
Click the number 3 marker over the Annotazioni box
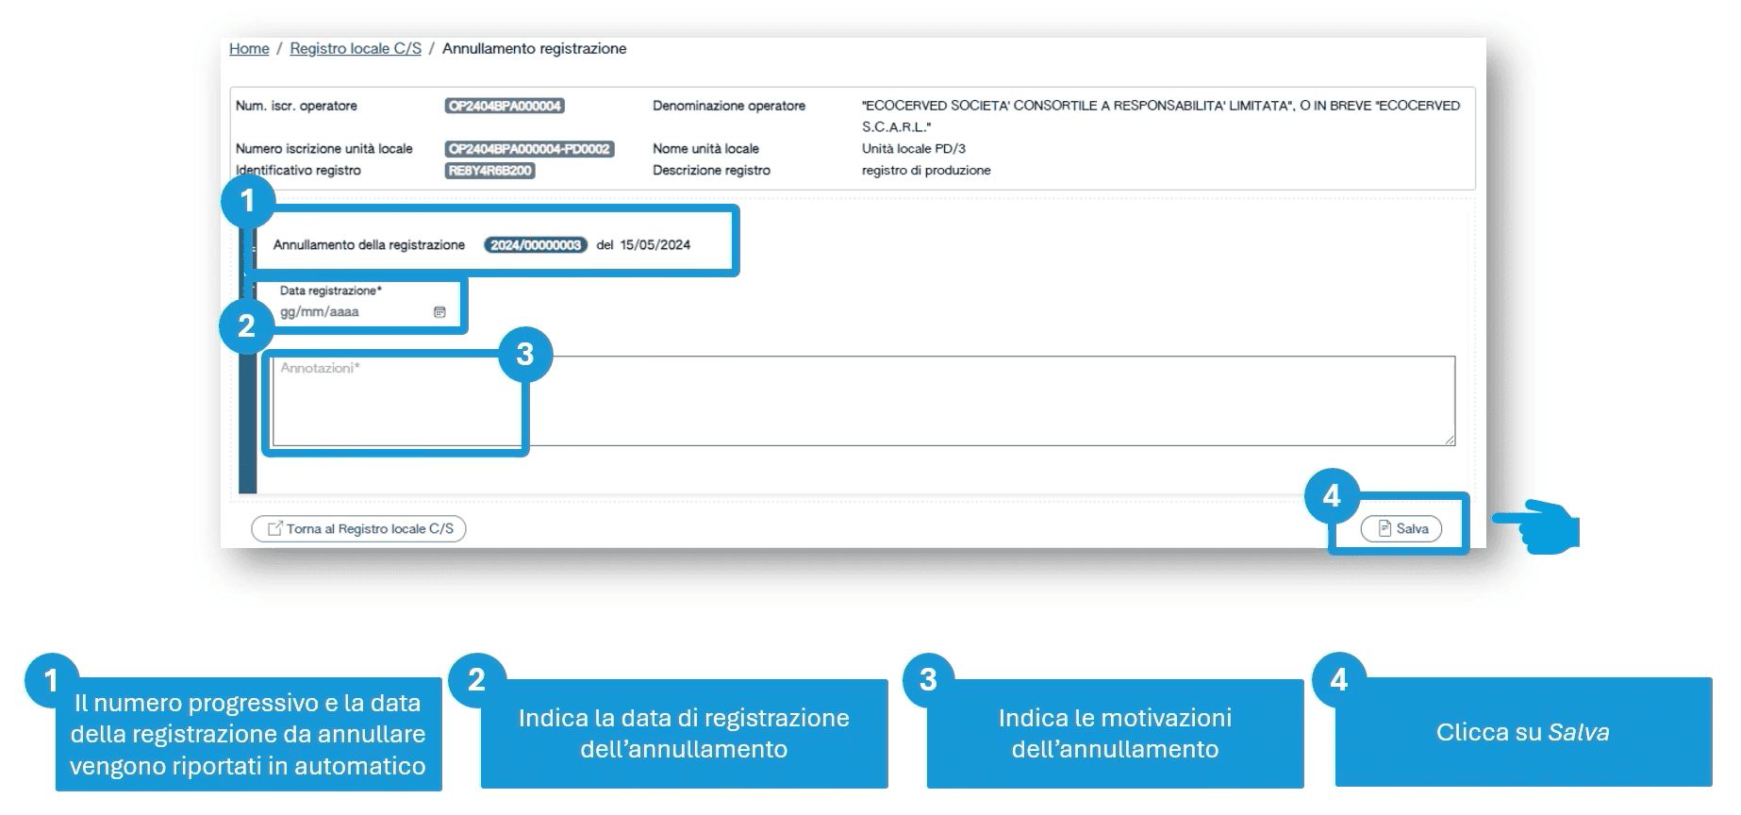point(525,355)
